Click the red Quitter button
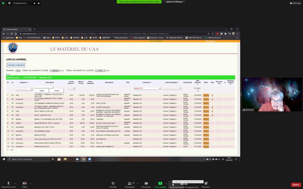303x189 pixels. pyautogui.click(x=296, y=185)
